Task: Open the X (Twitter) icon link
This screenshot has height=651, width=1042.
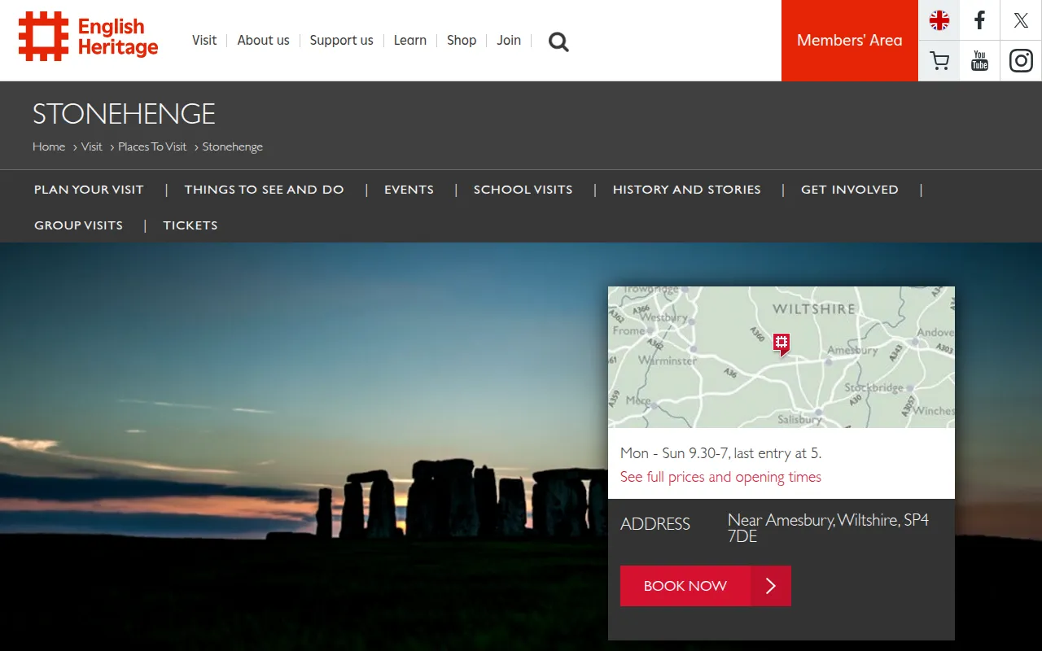Action: click(1021, 20)
